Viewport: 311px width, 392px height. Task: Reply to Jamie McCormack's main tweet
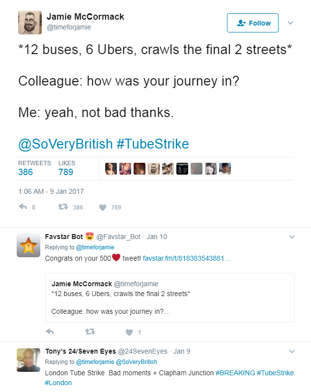click(23, 207)
